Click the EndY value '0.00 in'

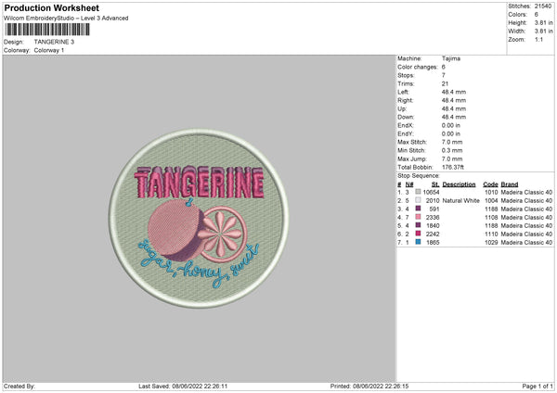[451, 133]
